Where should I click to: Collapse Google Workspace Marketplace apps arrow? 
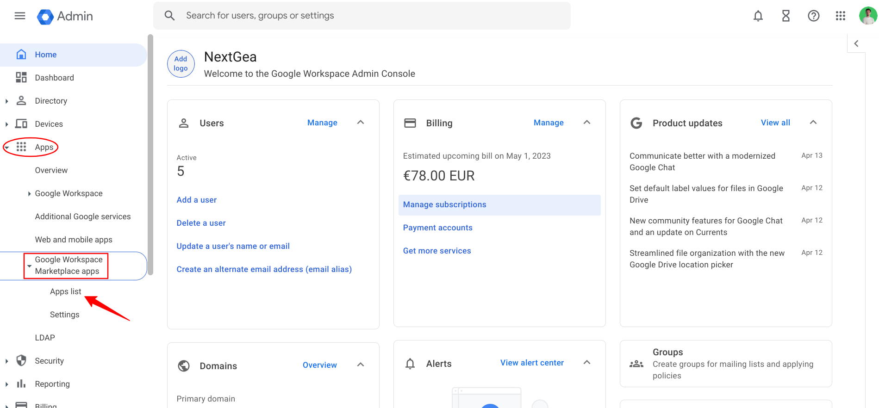click(29, 266)
